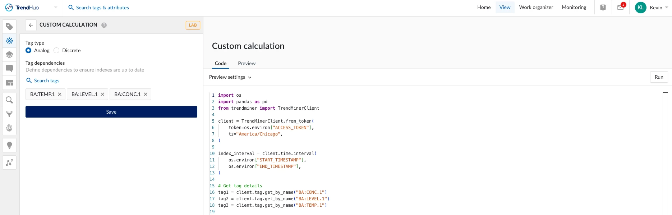Open the filter funnel icon

pyautogui.click(x=9, y=114)
